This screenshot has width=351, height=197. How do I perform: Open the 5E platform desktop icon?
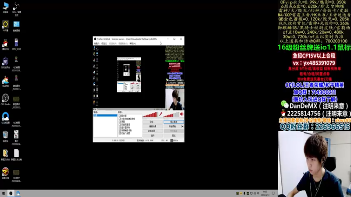[x=5, y=63]
